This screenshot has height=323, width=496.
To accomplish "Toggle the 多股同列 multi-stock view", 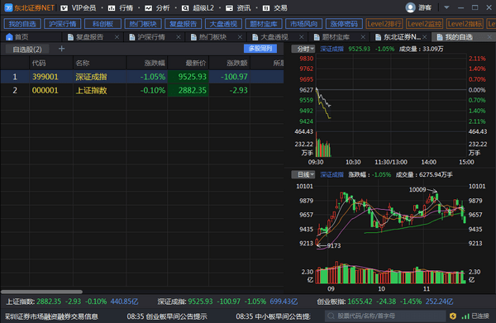I will [260, 49].
